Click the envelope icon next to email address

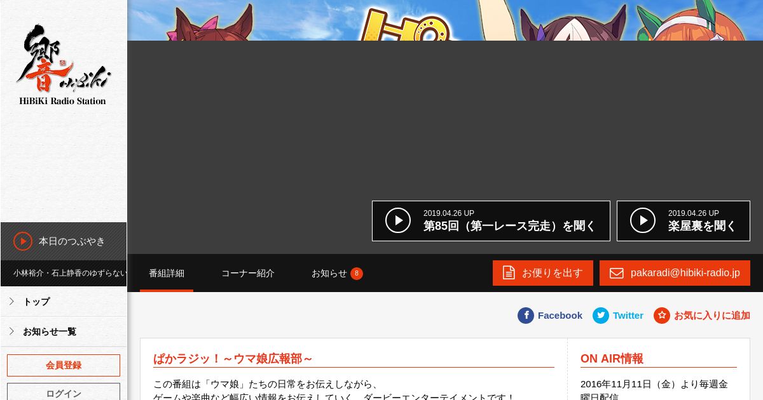click(617, 273)
